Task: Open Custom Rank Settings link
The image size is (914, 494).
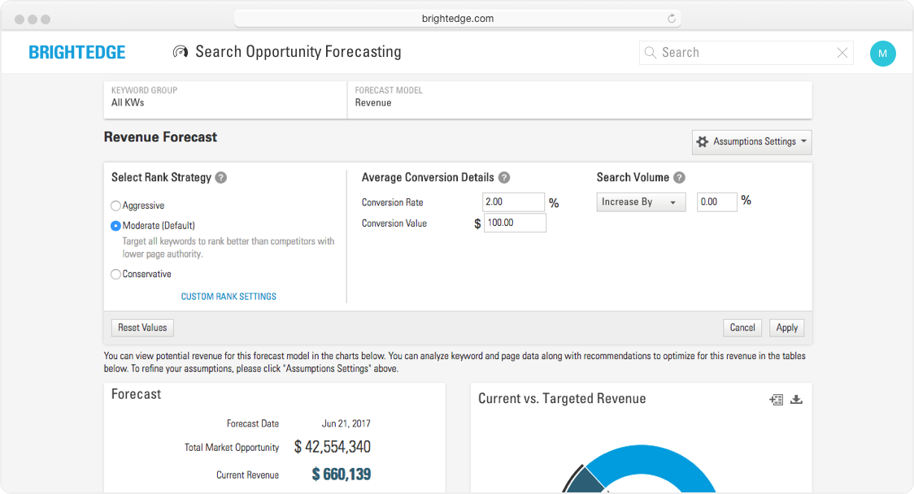Action: point(228,297)
